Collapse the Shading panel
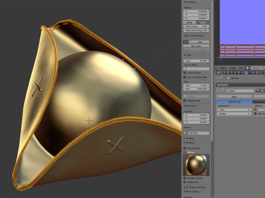The width and height of the screenshot is (265, 198). click(x=184, y=142)
